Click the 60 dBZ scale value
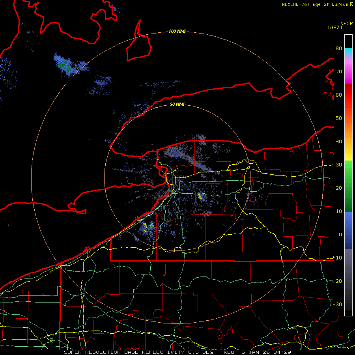 tap(339, 95)
